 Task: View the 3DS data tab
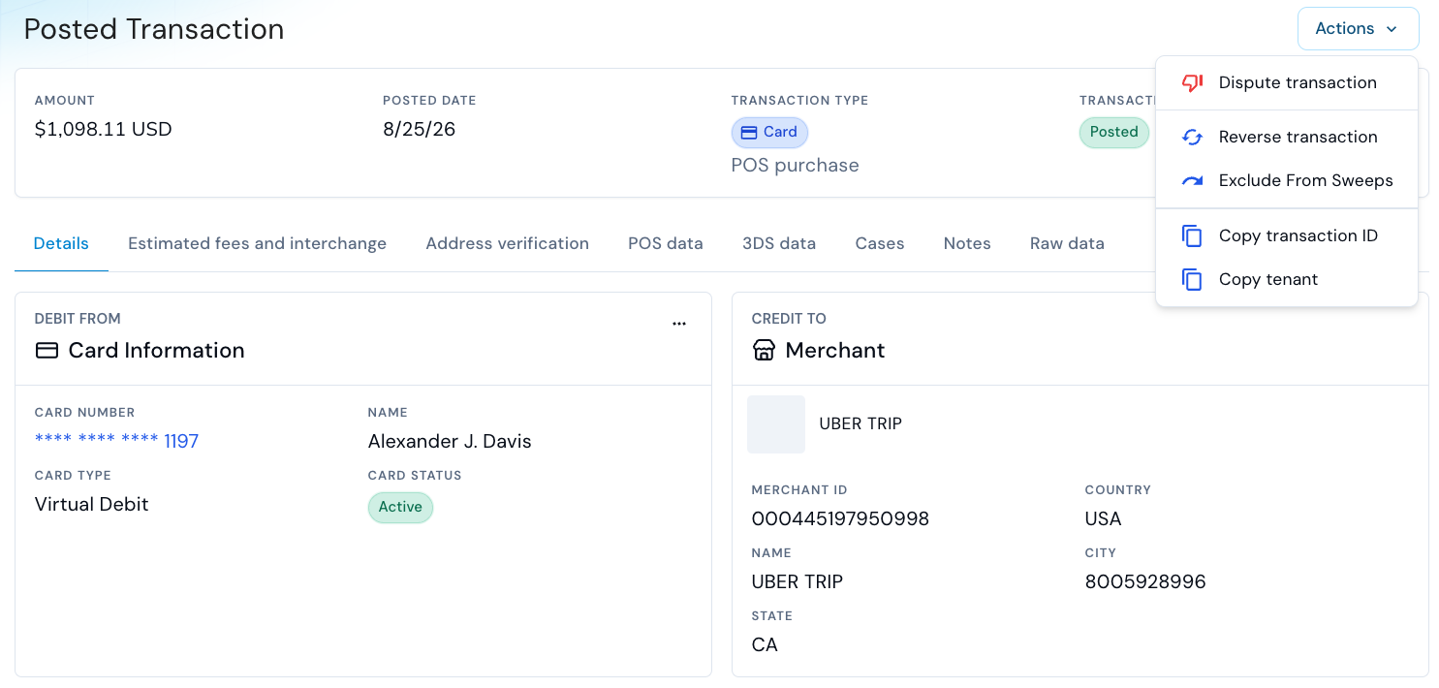pos(779,244)
